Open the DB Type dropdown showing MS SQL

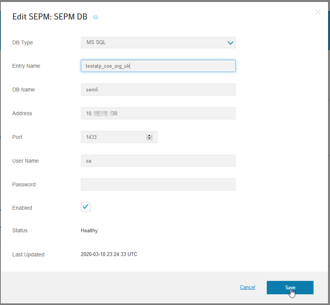pyautogui.click(x=158, y=42)
